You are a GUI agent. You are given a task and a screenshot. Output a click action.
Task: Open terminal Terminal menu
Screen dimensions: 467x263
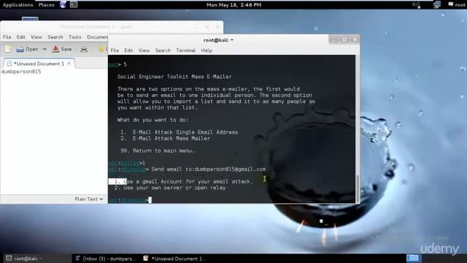[186, 50]
